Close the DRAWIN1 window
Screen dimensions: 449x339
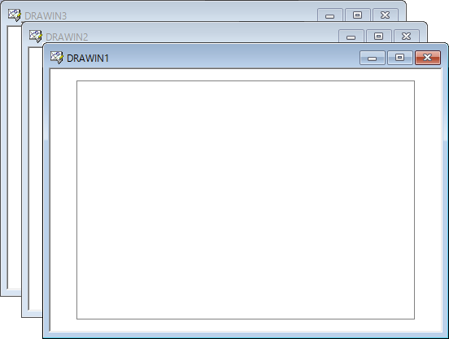pyautogui.click(x=428, y=58)
